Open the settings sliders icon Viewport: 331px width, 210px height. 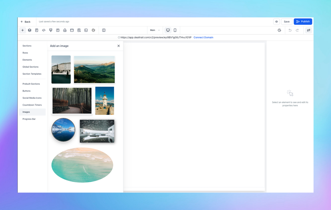pyautogui.click(x=308, y=30)
